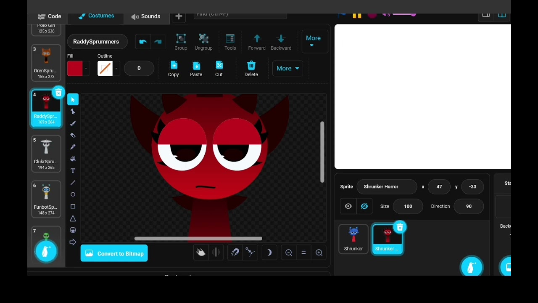Click the canvas horizontal scrollbar
Viewport: 538px width, 303px height.
tap(198, 239)
